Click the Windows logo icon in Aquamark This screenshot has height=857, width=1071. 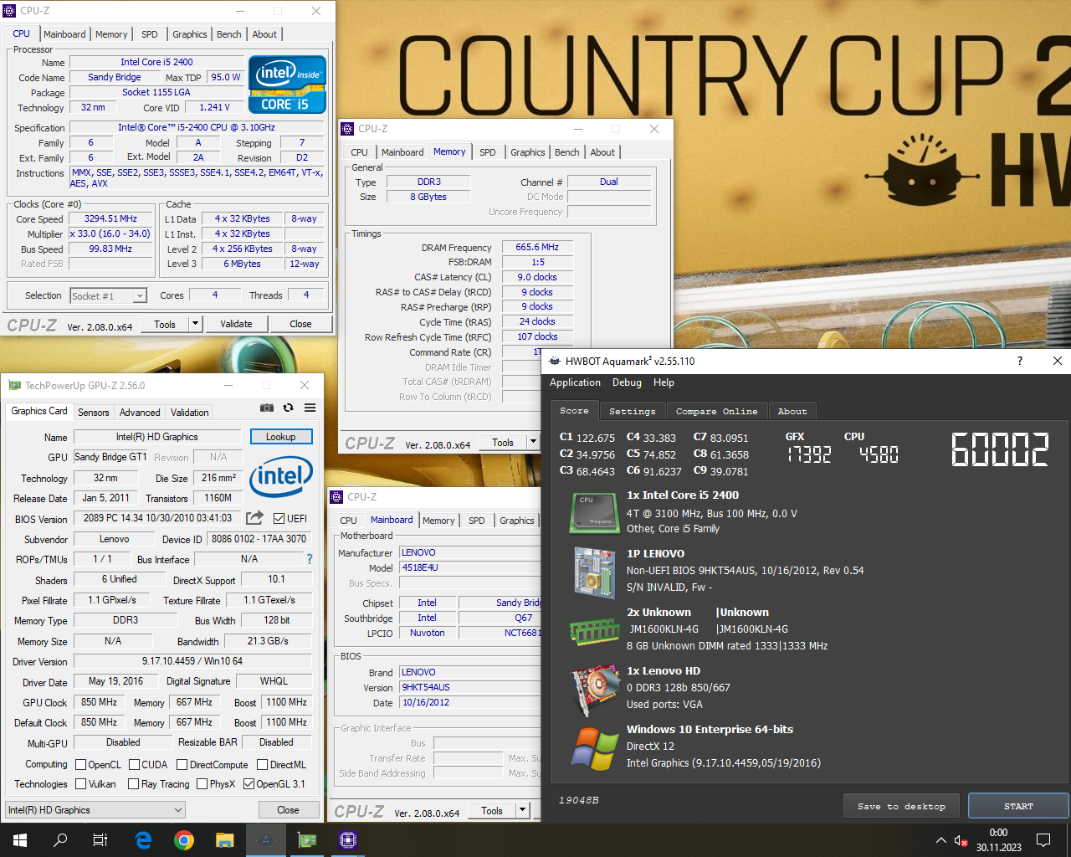[x=594, y=749]
